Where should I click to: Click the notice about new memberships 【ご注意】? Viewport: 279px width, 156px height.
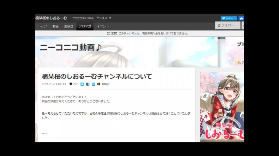[147, 34]
